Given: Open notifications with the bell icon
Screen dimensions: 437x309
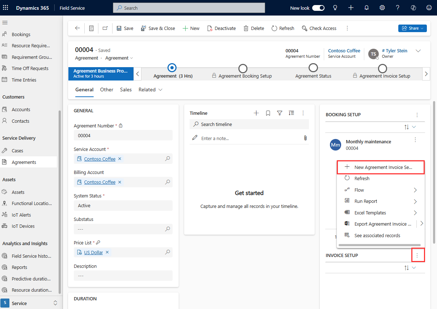Looking at the screenshot, I should (366, 8).
